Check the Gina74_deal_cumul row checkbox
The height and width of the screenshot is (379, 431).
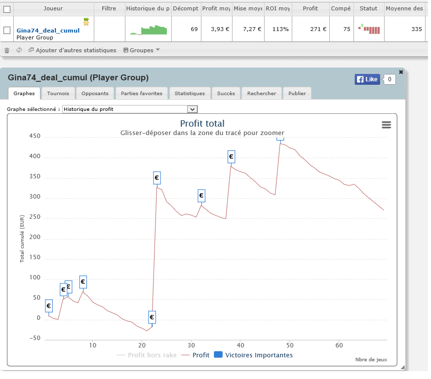coord(7,30)
